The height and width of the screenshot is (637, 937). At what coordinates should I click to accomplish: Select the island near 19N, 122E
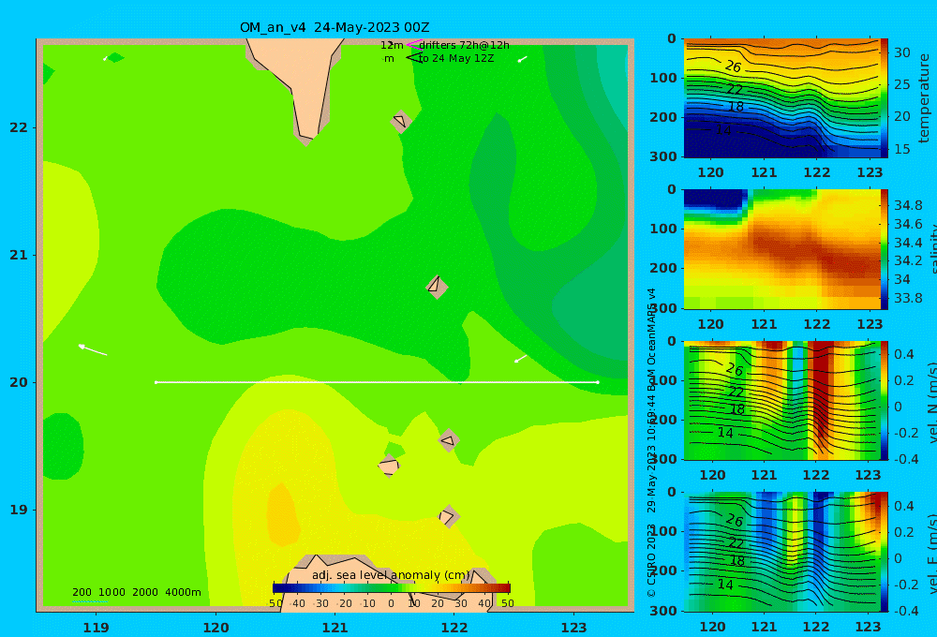(x=448, y=516)
